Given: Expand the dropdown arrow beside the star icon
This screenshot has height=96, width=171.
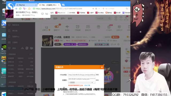Looking at the screenshot, I should click(99, 9).
